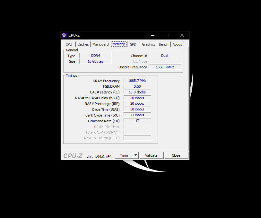The height and width of the screenshot is (218, 261).
Task: Open the CPU tab
Action: pos(69,44)
